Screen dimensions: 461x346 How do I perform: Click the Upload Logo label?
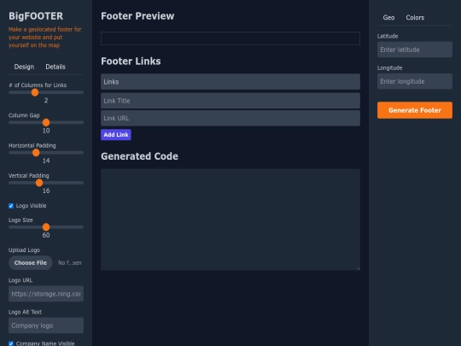(24, 250)
